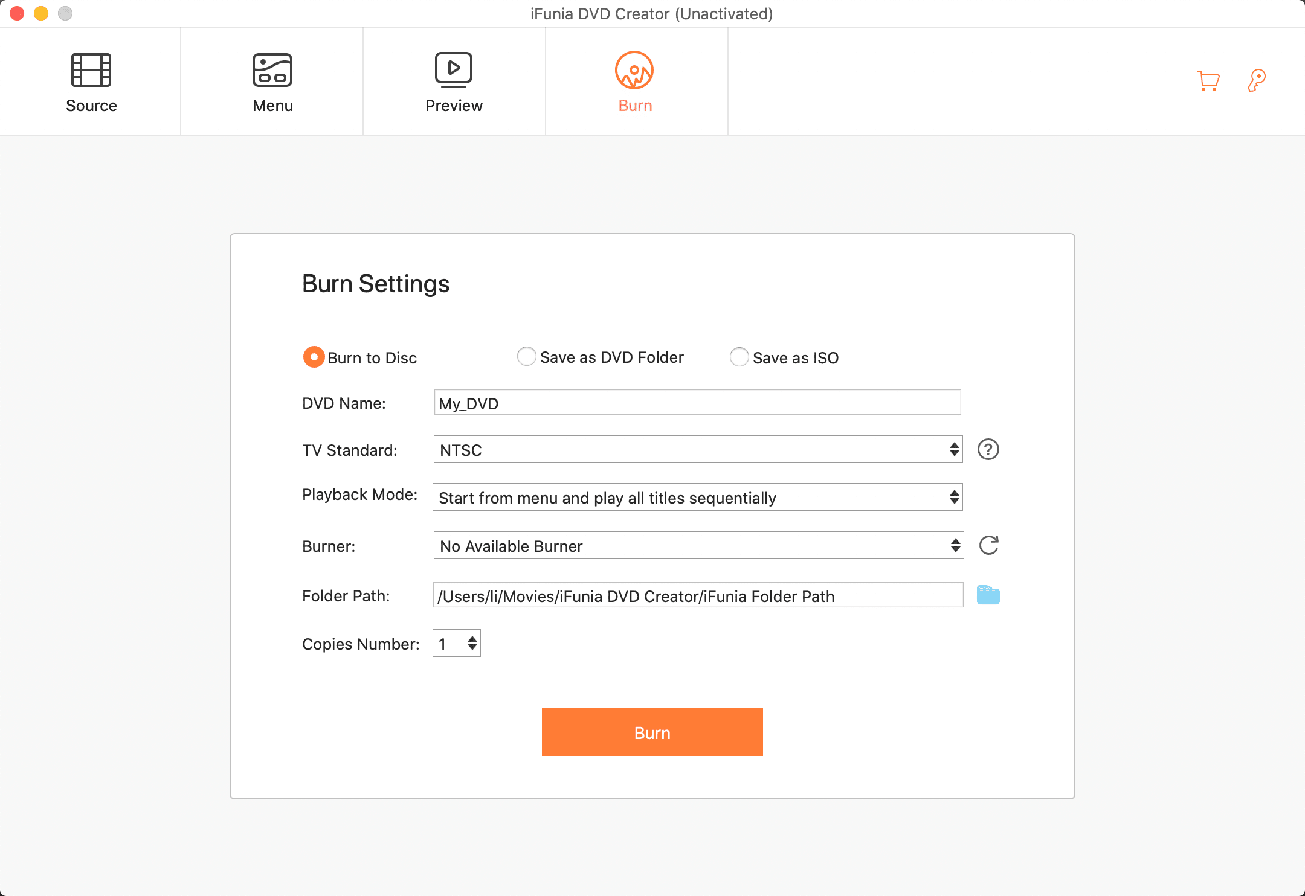Select Save as ISO option

739,357
